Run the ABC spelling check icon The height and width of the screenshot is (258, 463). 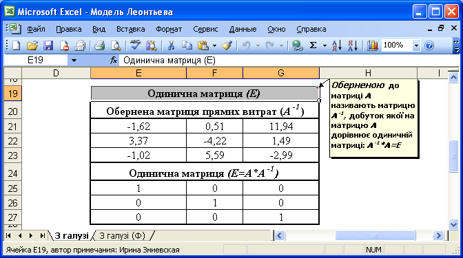135,45
